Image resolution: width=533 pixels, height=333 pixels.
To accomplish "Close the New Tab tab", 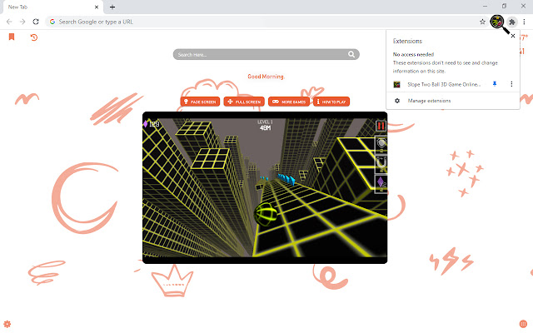I will (x=97, y=7).
